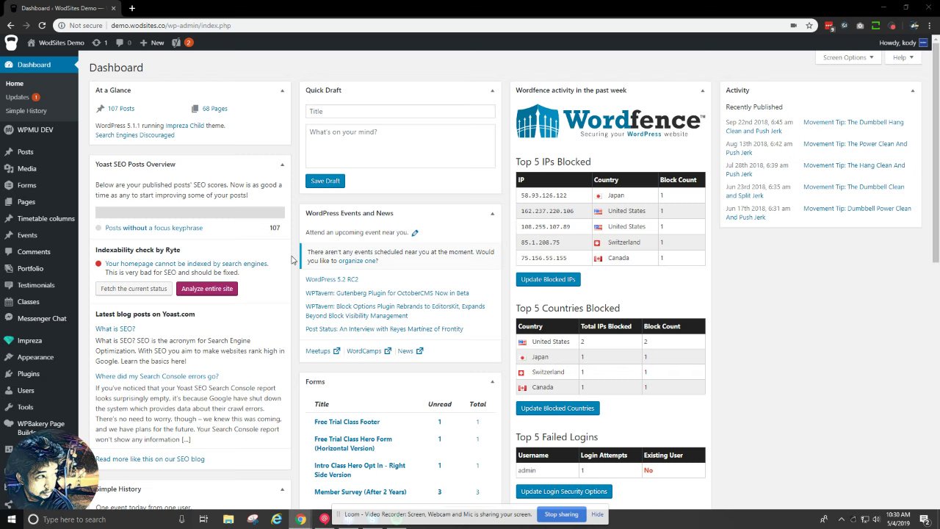
Task: Open the WordPress 5.2 RC2 news link
Action: coord(332,280)
